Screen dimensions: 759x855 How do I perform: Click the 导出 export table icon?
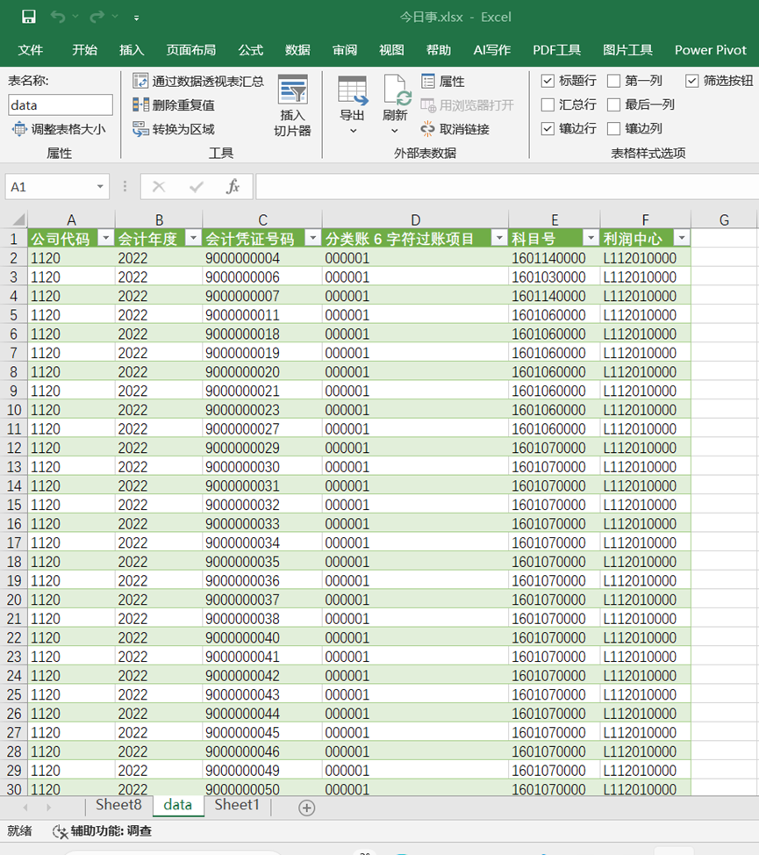(353, 91)
